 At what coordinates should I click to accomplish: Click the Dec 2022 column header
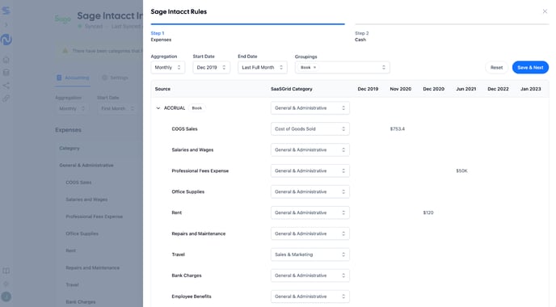click(498, 89)
